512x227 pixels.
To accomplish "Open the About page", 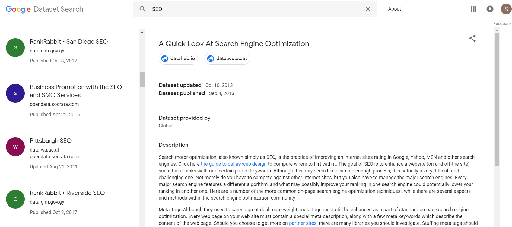I will point(394,9).
